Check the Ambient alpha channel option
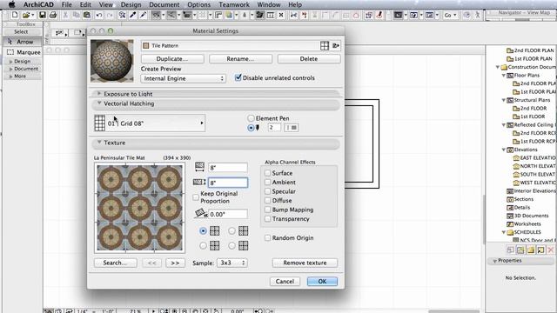 tap(267, 182)
